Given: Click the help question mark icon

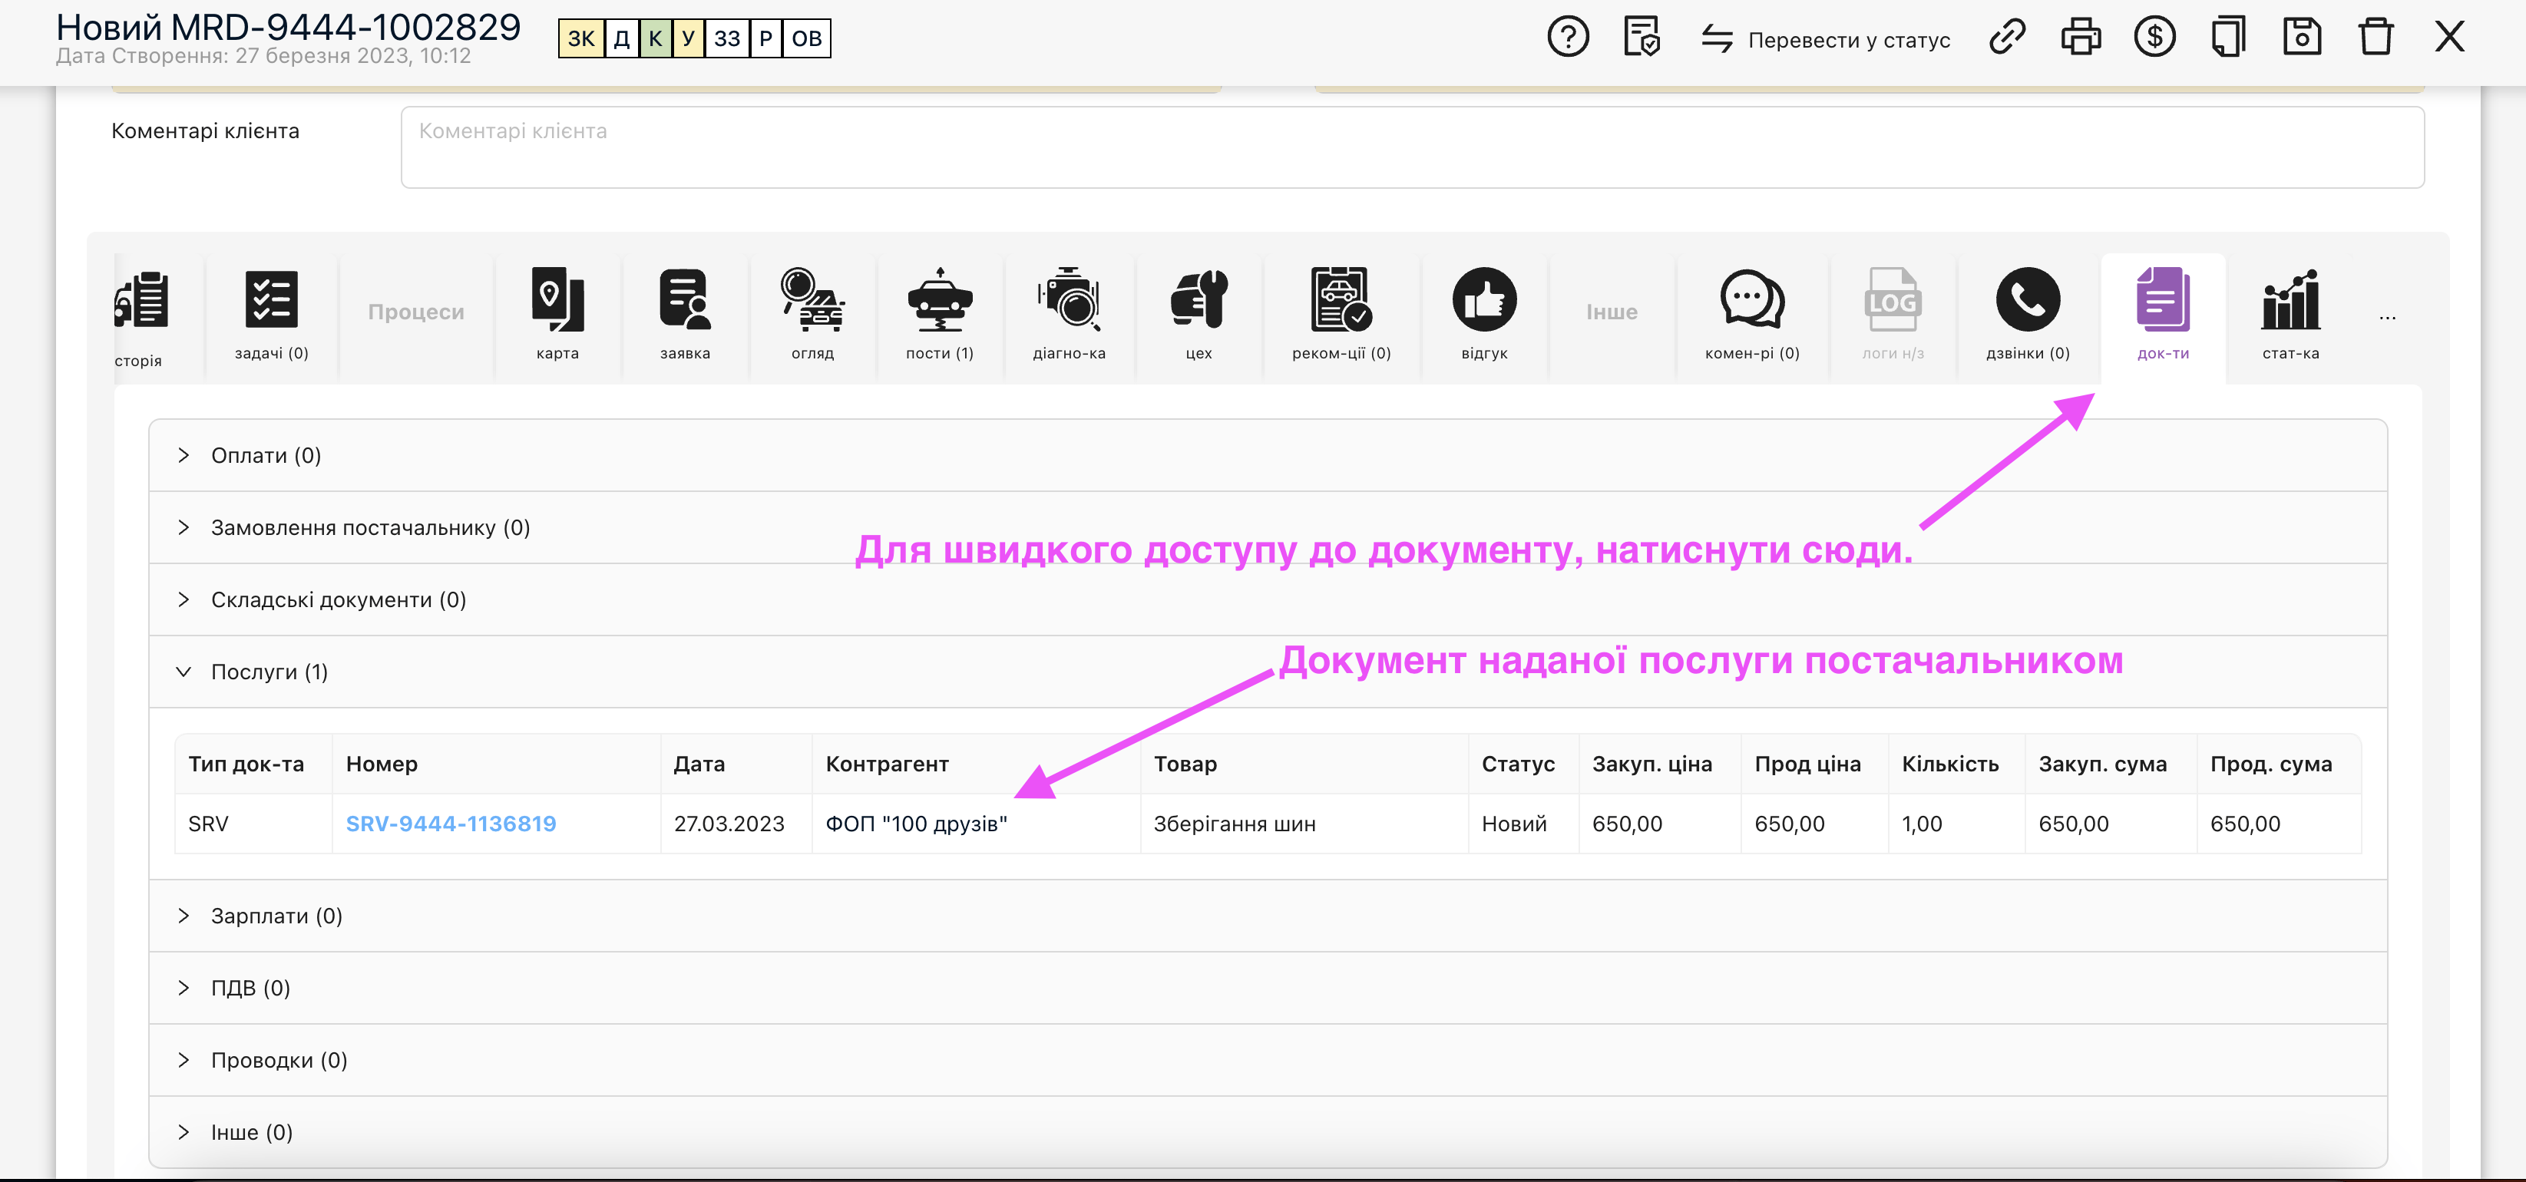Looking at the screenshot, I should pyautogui.click(x=1567, y=38).
